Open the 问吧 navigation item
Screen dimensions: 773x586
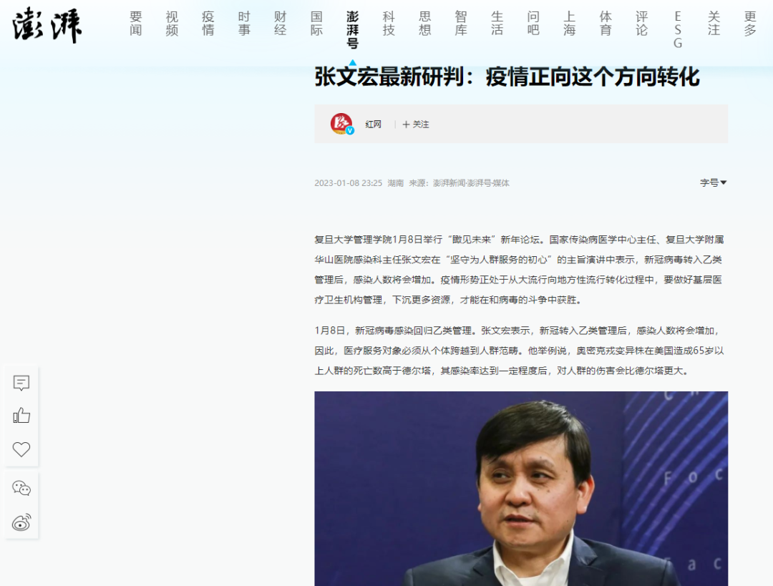pos(533,24)
